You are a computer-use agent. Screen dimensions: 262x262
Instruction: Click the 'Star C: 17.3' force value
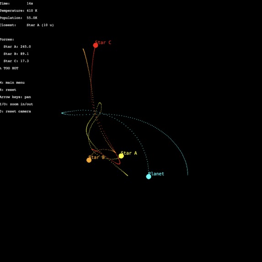(16, 61)
